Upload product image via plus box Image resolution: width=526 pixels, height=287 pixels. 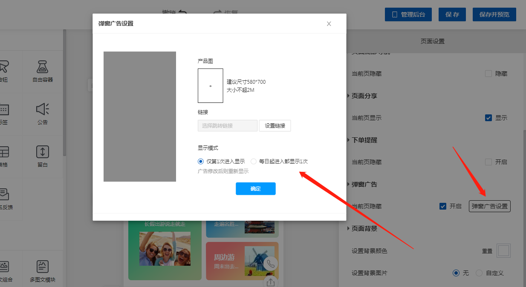210,86
